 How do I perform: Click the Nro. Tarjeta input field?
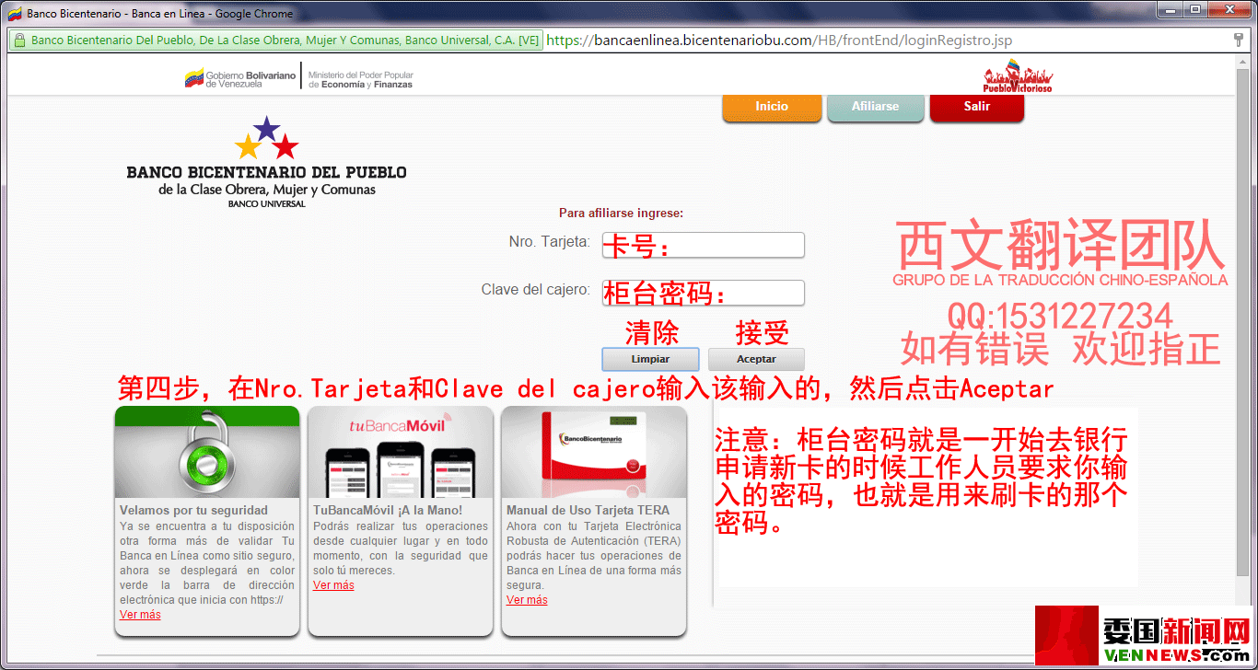tap(704, 245)
